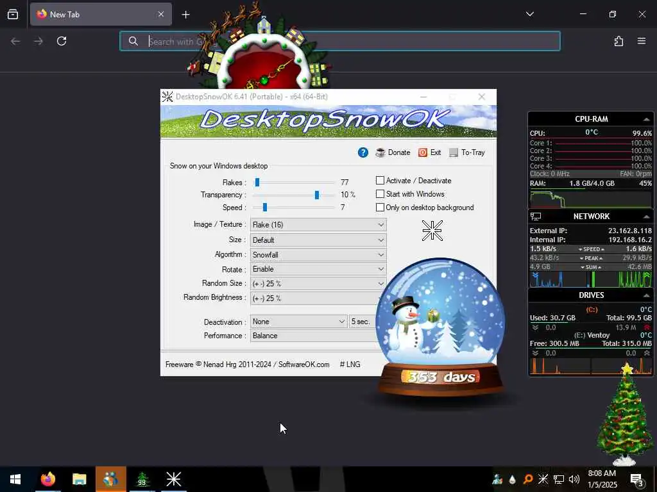
Task: Focus the Firefox search address bar
Action: [x=340, y=41]
